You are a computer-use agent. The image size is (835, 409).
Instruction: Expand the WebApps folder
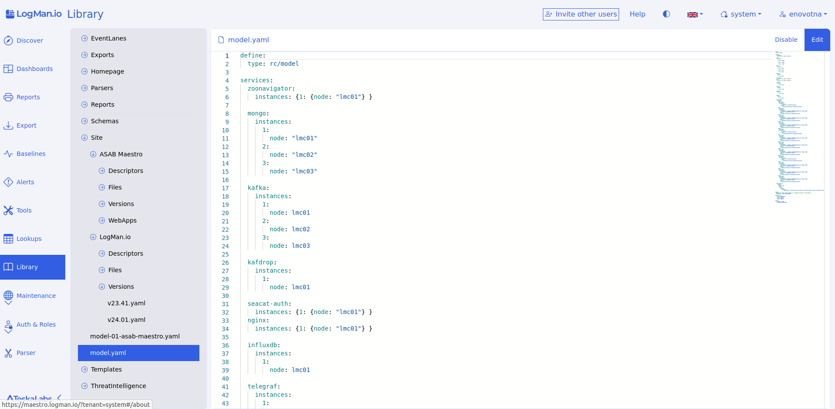point(102,220)
